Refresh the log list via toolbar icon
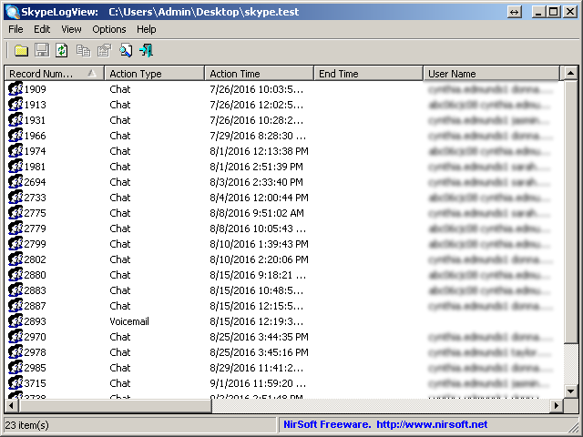Viewport: 583px width, 437px height. [62, 50]
